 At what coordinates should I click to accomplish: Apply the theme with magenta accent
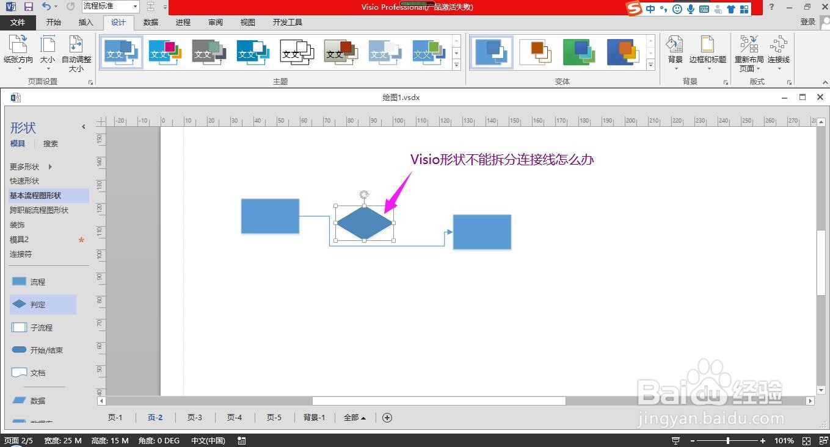click(165, 52)
